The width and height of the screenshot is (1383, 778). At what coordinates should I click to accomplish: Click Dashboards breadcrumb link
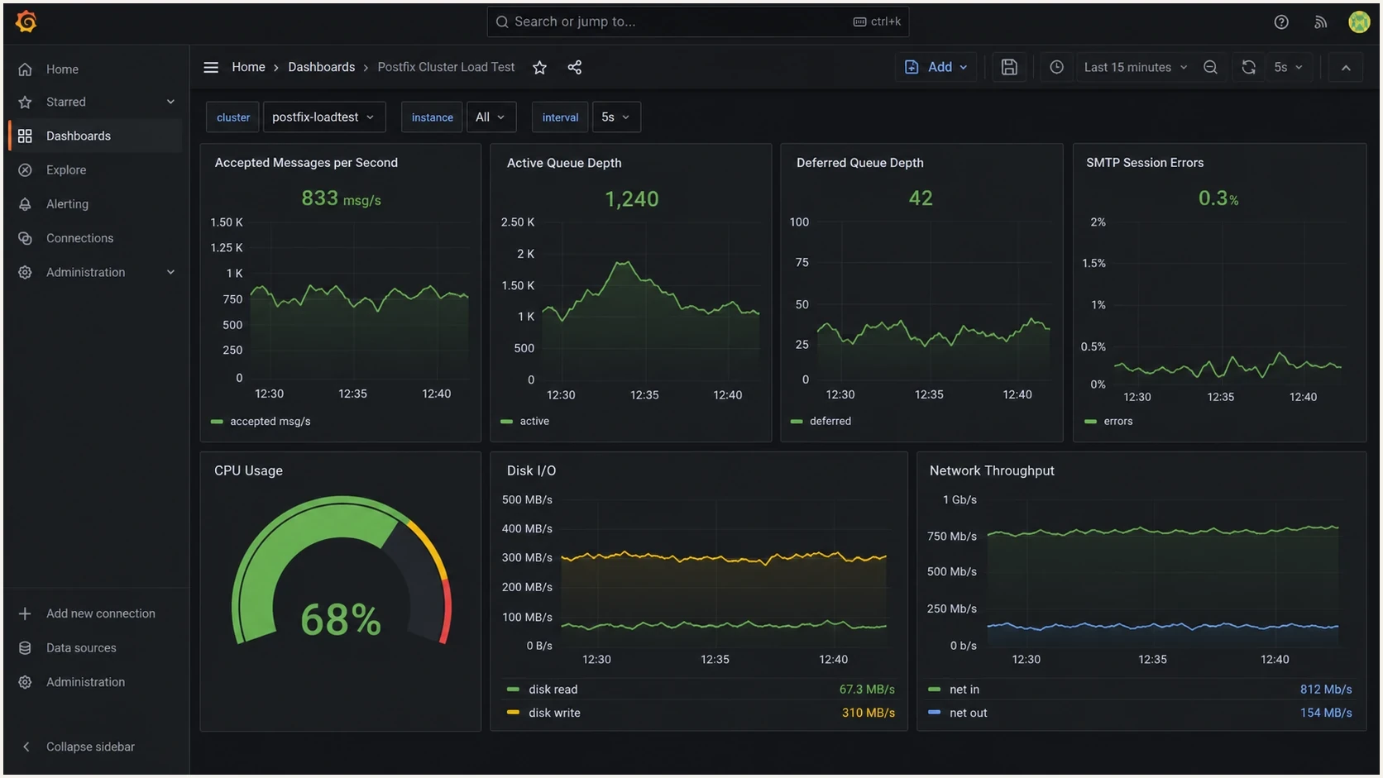[x=321, y=67]
